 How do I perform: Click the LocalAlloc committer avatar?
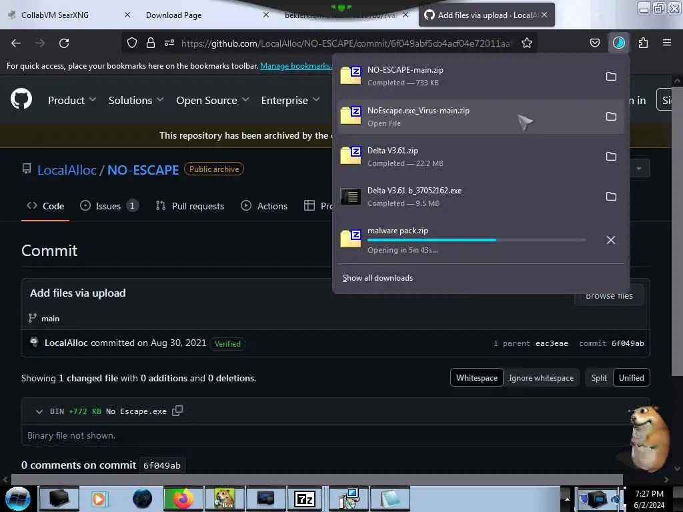point(34,343)
